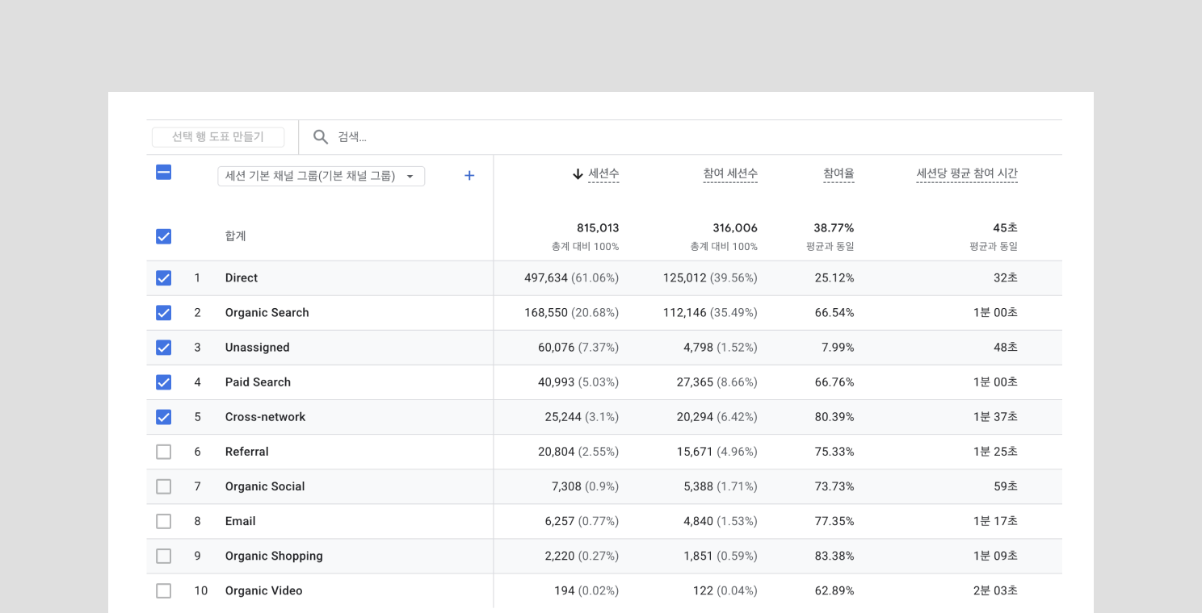Check the Email row checkbox
The image size is (1202, 613).
[163, 521]
